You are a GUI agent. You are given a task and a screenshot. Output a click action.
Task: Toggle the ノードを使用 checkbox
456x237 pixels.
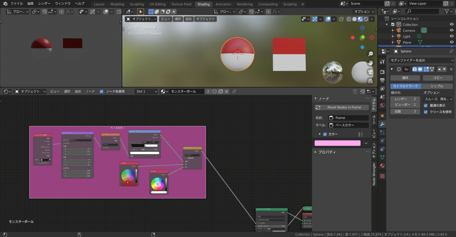(x=101, y=91)
